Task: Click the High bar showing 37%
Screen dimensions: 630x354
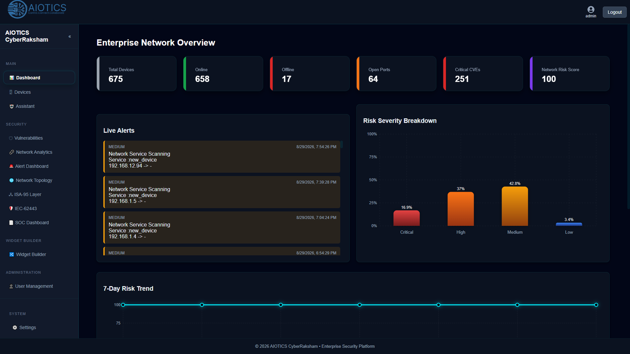Action: pyautogui.click(x=461, y=209)
